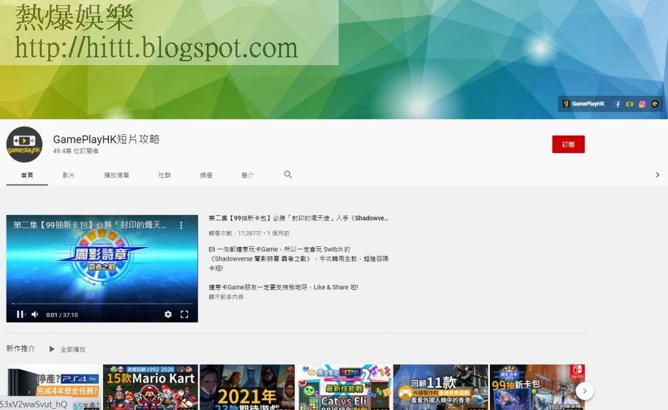Click the video title overlay in the player
This screenshot has height=410, width=668.
[90, 225]
